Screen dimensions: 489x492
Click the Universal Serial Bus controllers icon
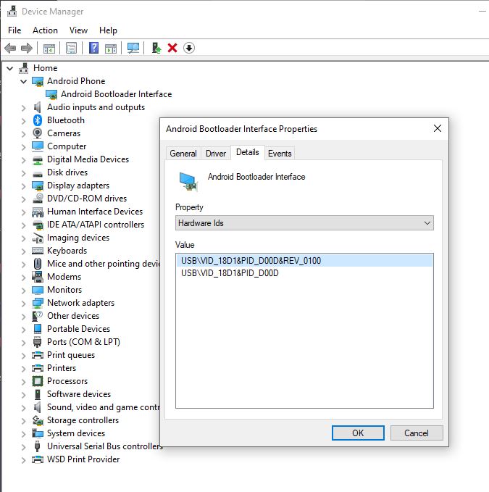tap(38, 446)
